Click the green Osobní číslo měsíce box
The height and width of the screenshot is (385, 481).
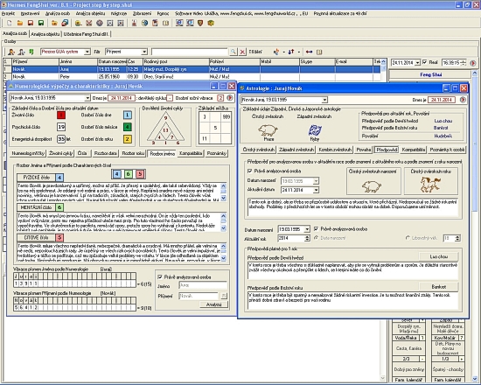point(128,127)
